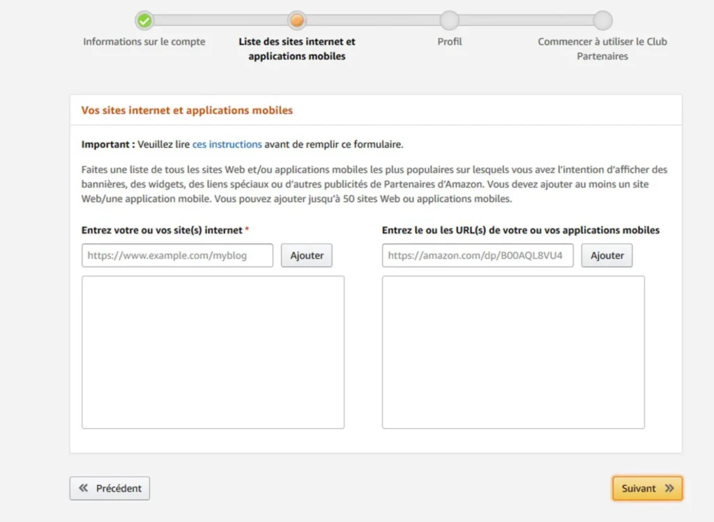Select the step icon labeled Informations sur le compte
Screen dimensions: 714x522
coord(144,21)
